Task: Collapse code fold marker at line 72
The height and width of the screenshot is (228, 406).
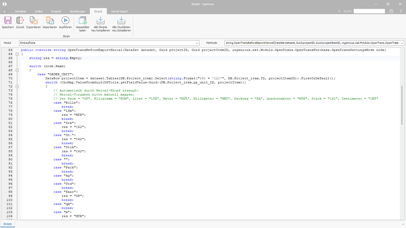Action: (17, 86)
